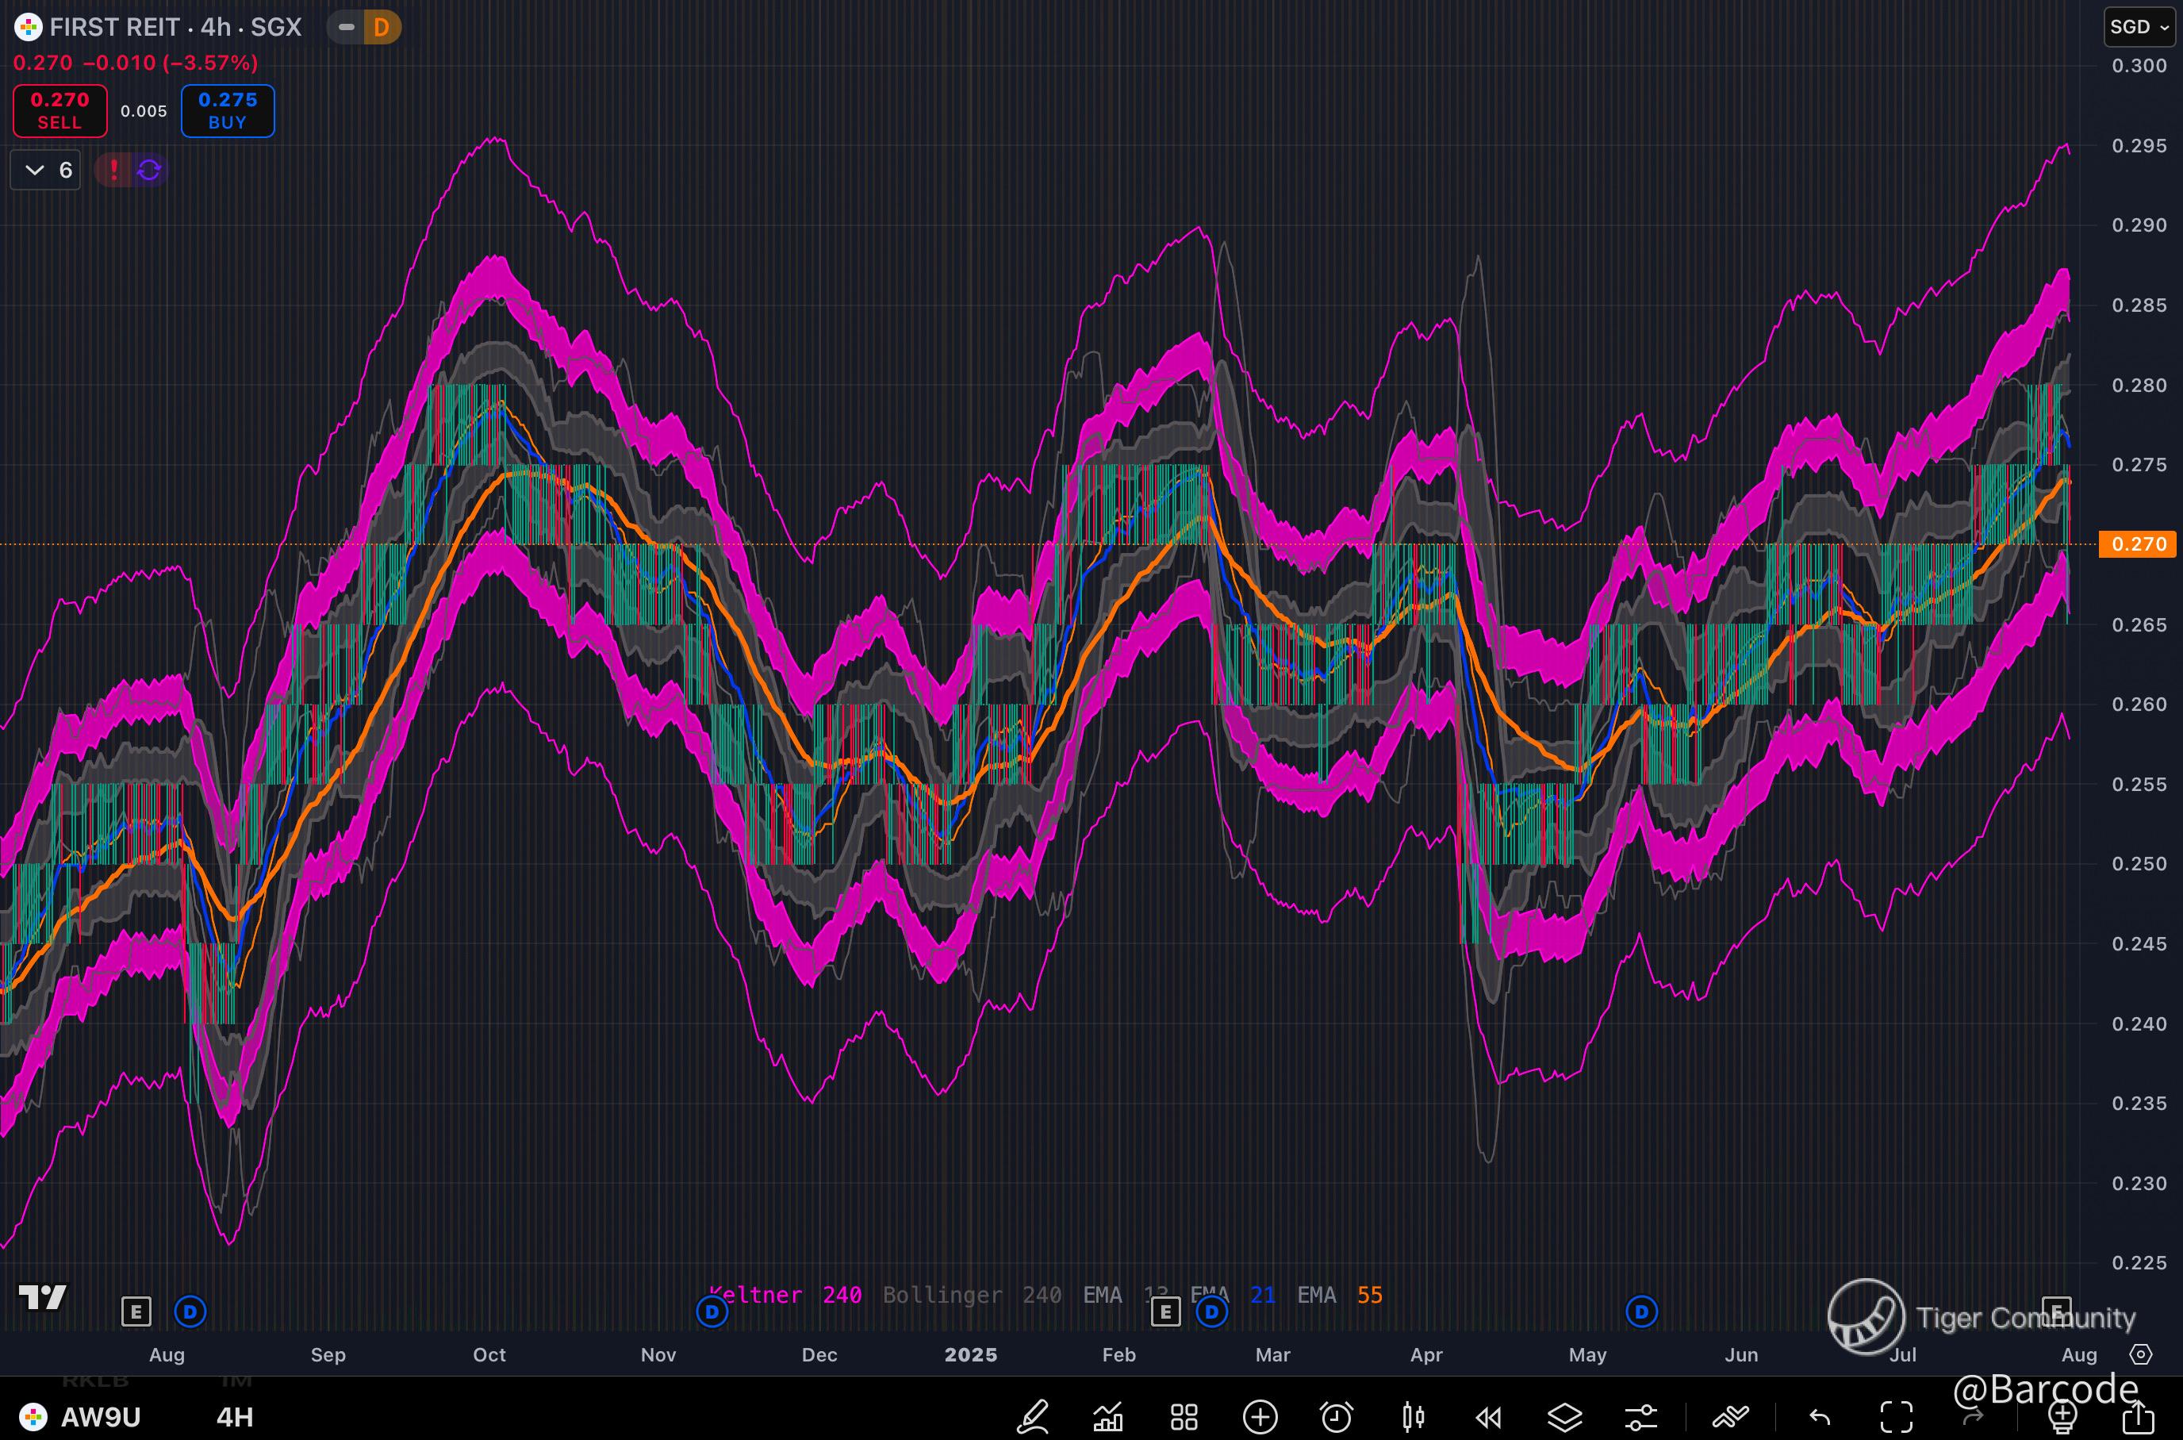Viewport: 2183px width, 1440px height.
Task: Expand the collapsed indicator legend showing 6
Action: pos(46,170)
